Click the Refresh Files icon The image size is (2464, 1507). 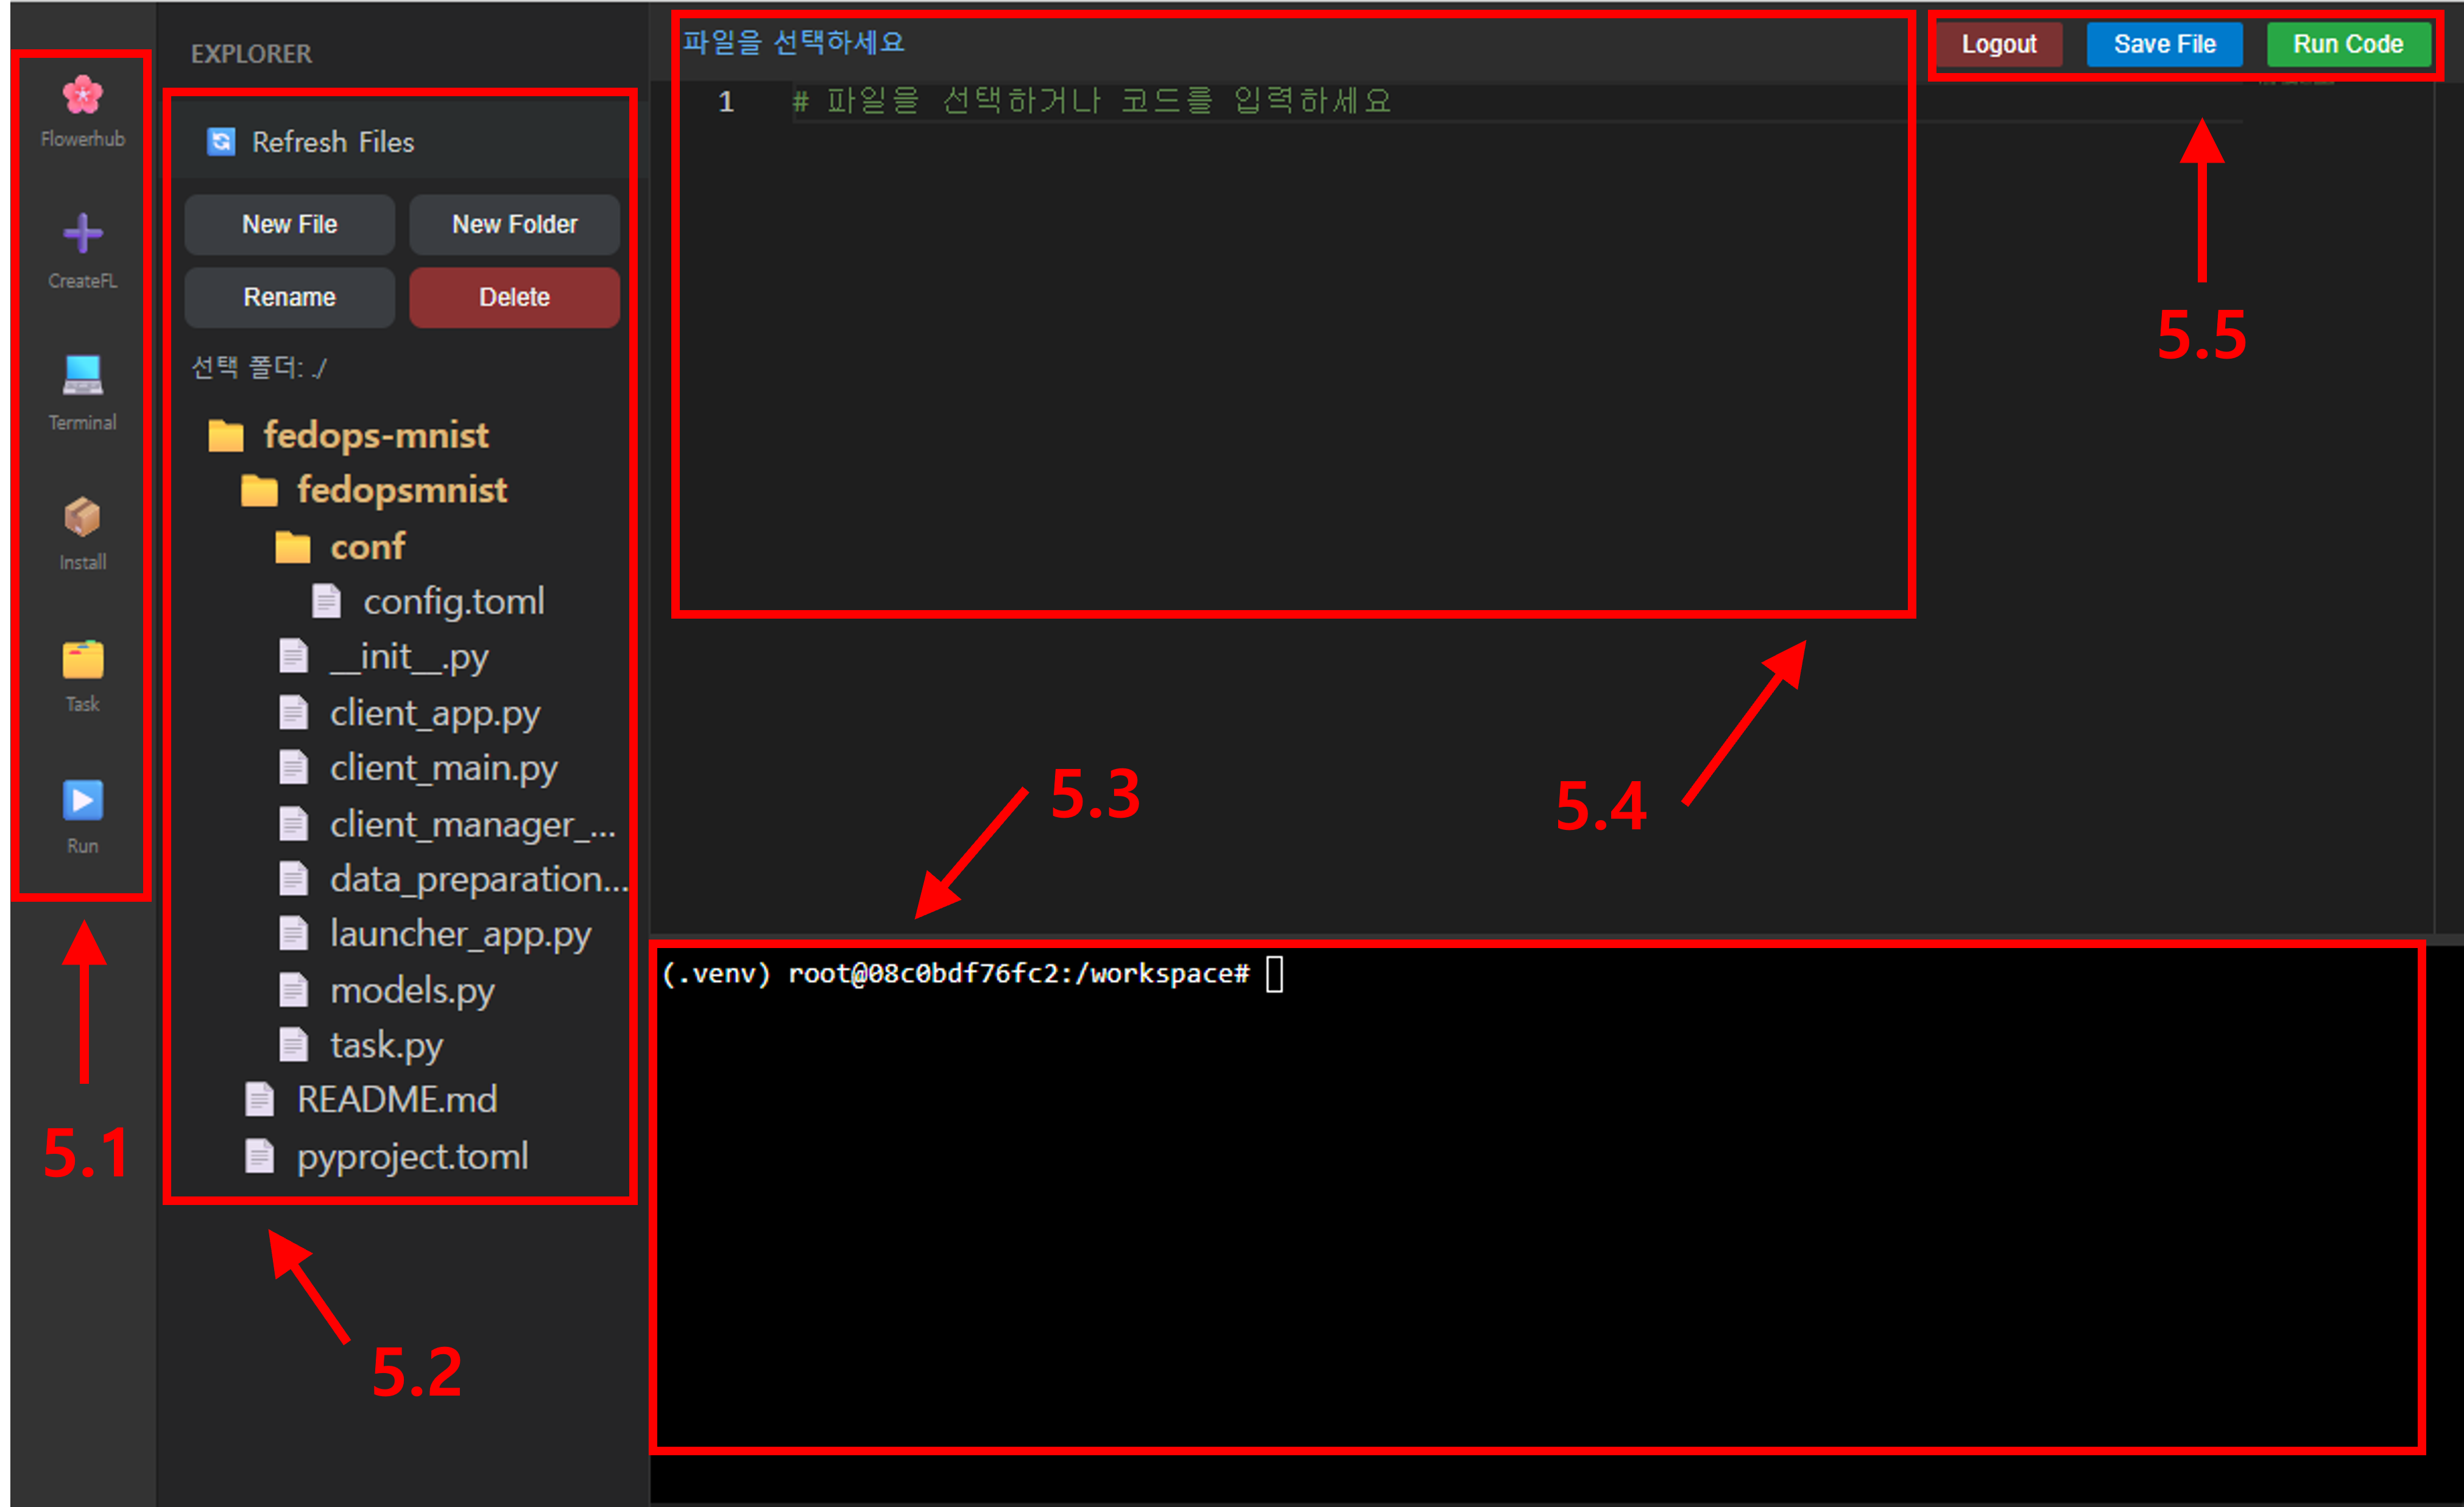pos(221,142)
